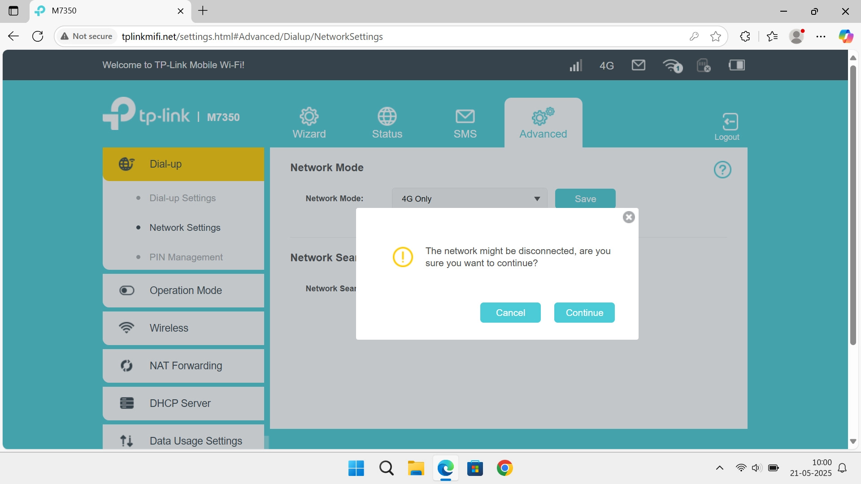The image size is (861, 484).
Task: Open Chrome from the Windows taskbar
Action: pos(504,468)
